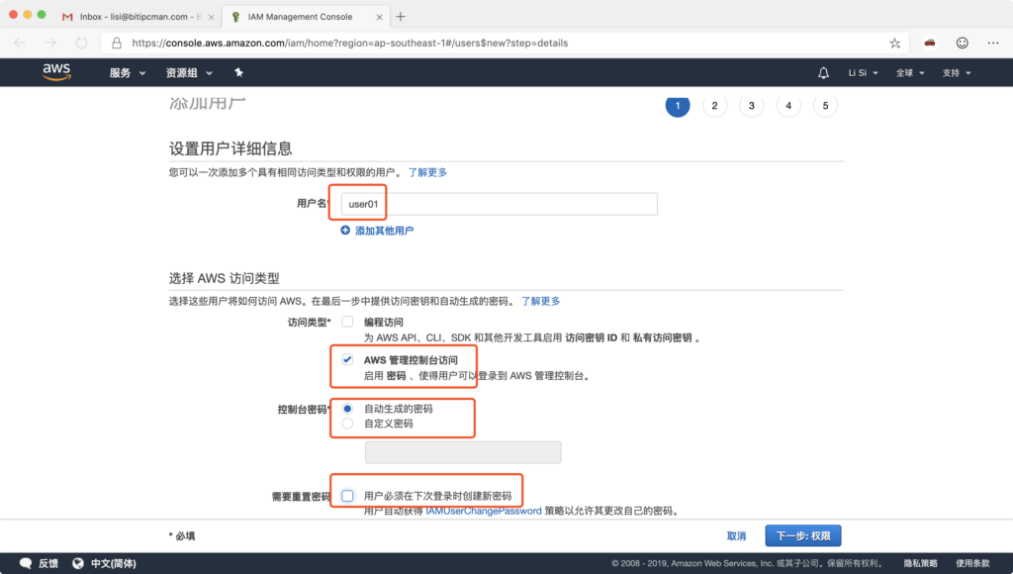
Task: Open the 支持 support dropdown
Action: 957,73
